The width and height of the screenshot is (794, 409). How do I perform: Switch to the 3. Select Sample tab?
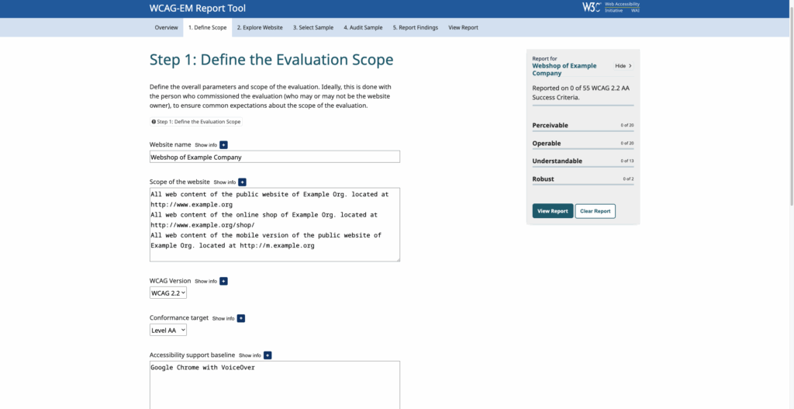click(313, 27)
